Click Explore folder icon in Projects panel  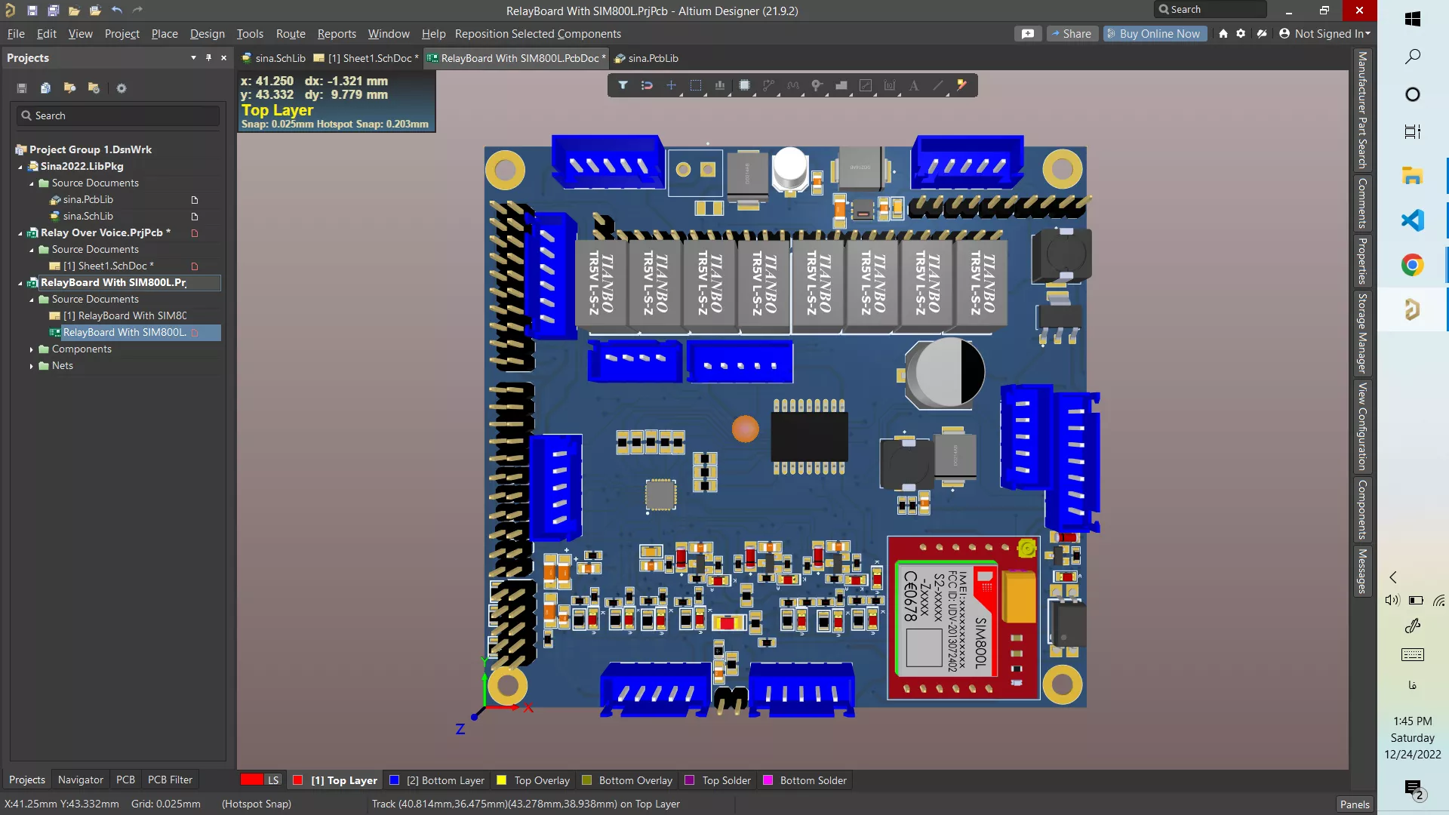tap(69, 88)
